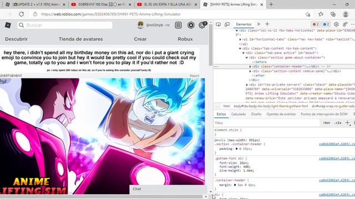Click the Roblox logo home icon
The width and height of the screenshot is (355, 199).
8,25
